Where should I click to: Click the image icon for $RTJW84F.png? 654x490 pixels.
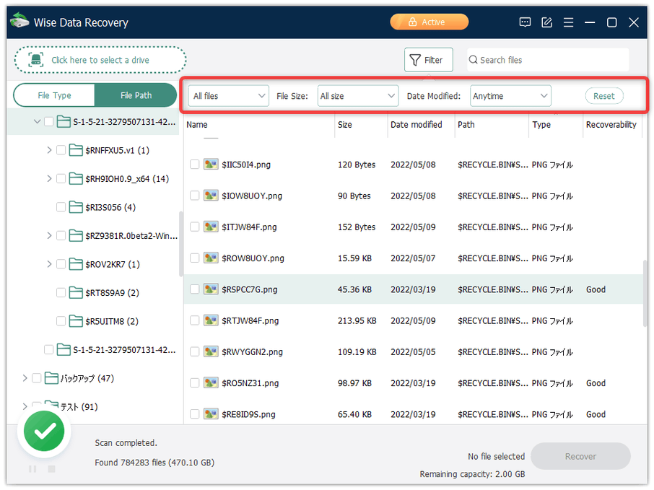tap(211, 320)
